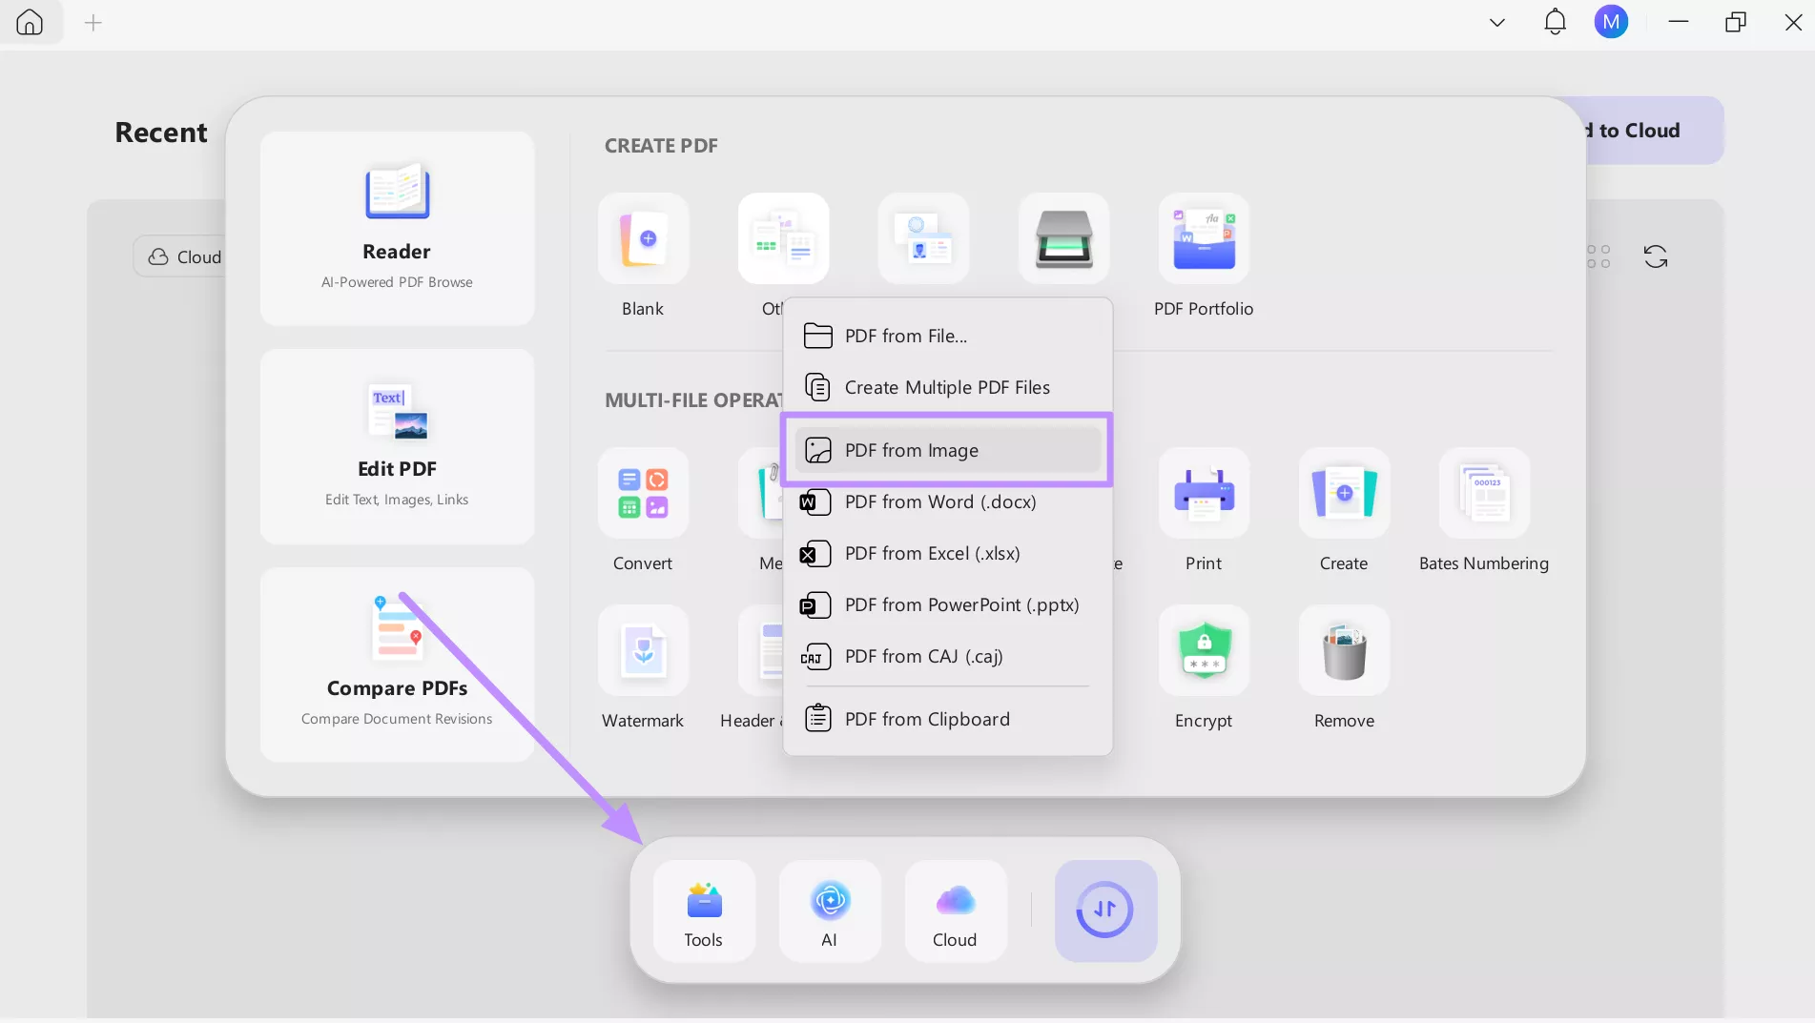Viewport: 1815px width, 1023px height.
Task: Select the PDF Portfolio icon
Action: (x=1203, y=238)
